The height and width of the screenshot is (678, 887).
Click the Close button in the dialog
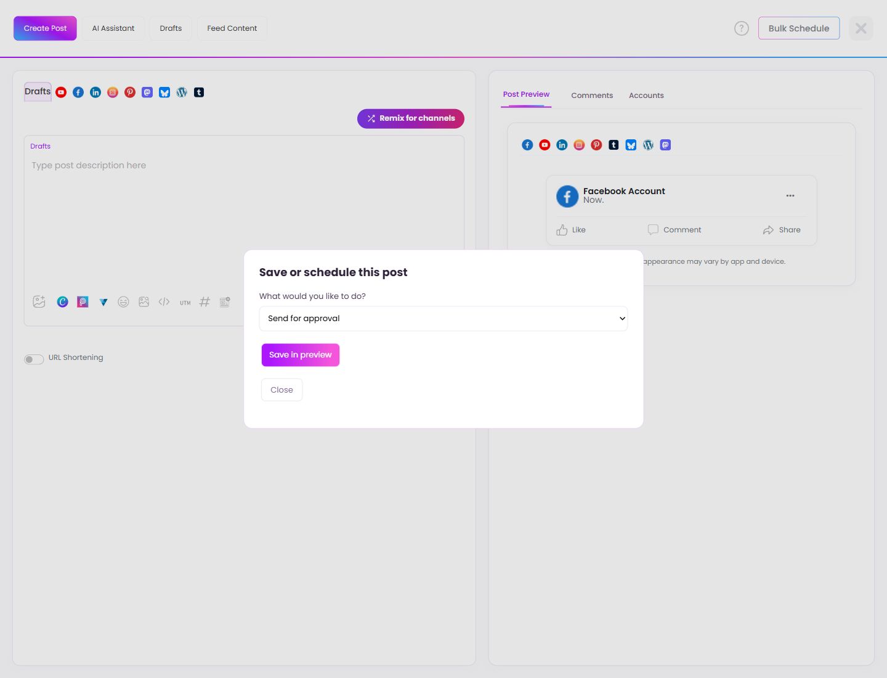[x=281, y=390]
